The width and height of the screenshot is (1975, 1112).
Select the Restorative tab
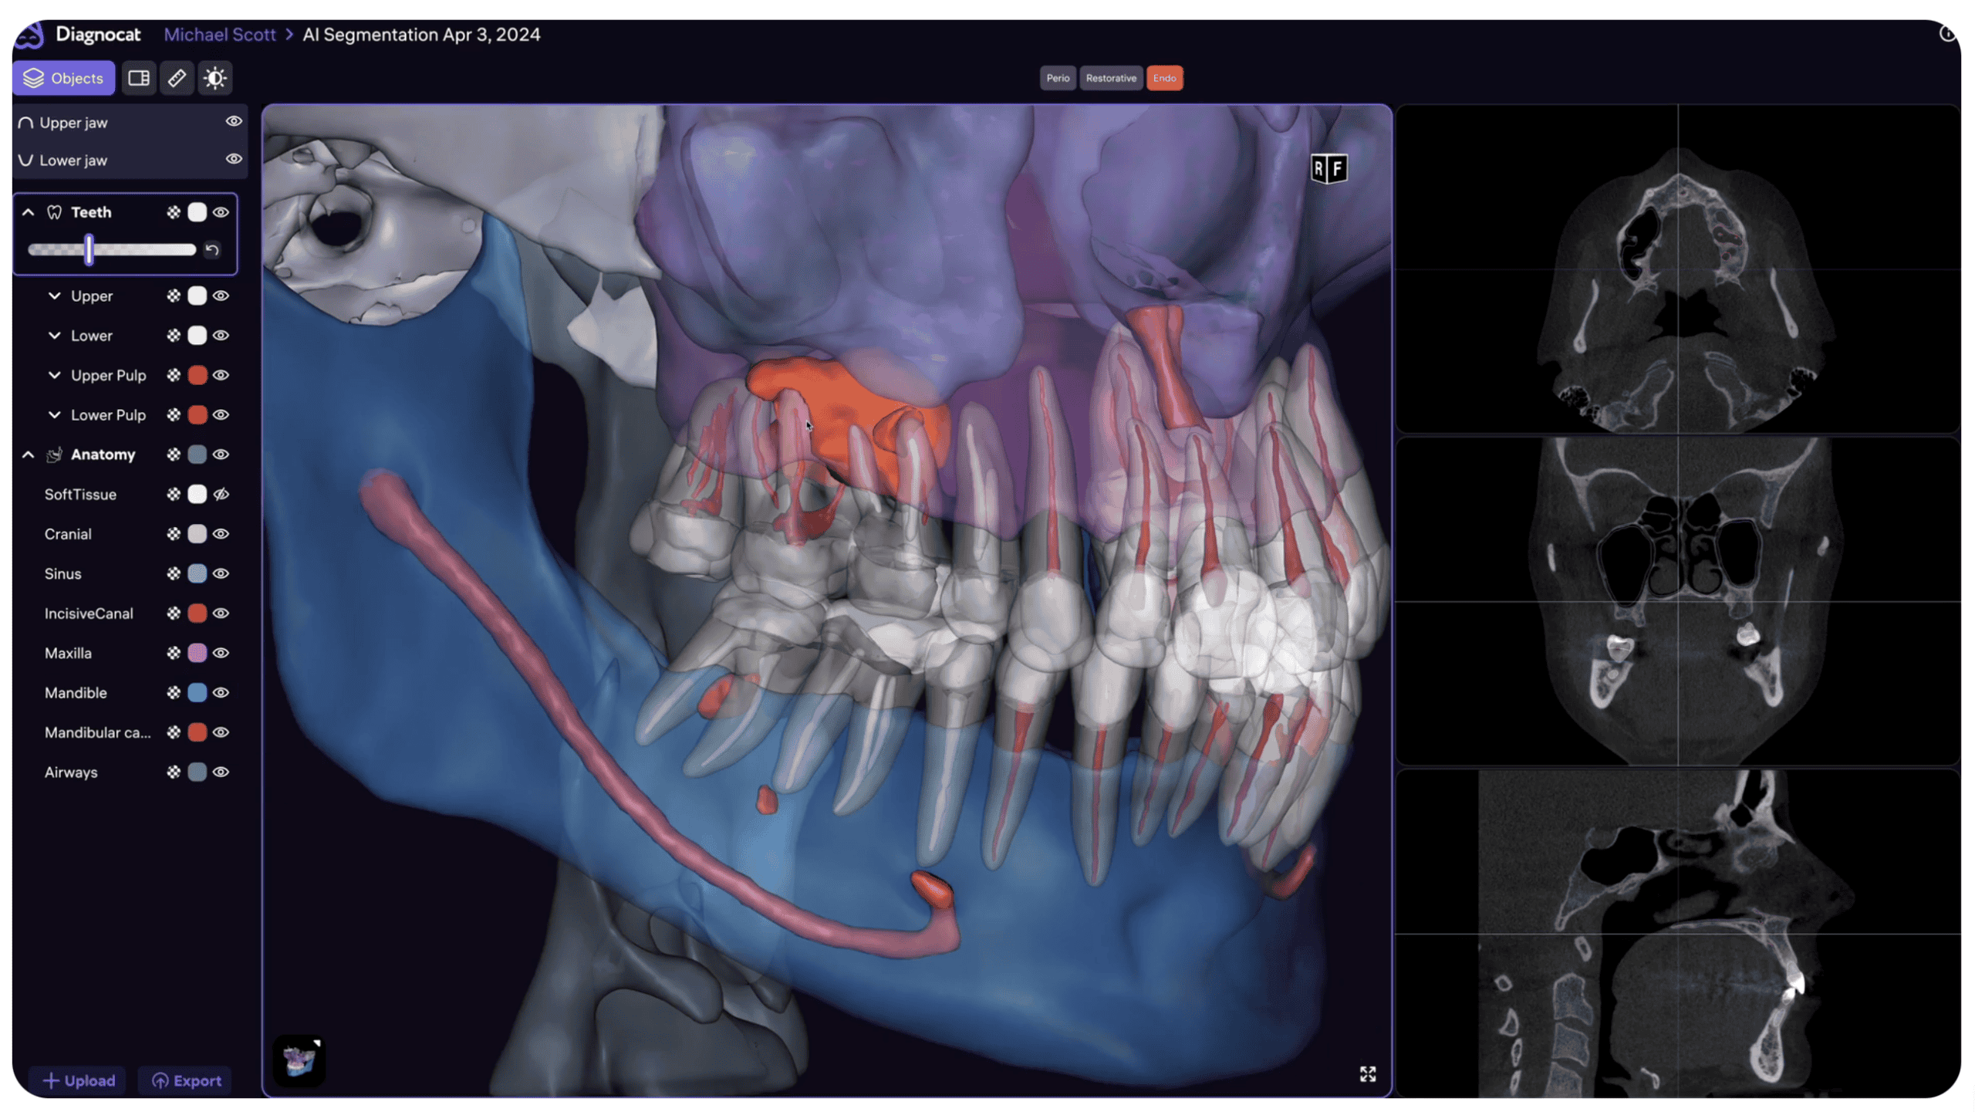point(1110,78)
